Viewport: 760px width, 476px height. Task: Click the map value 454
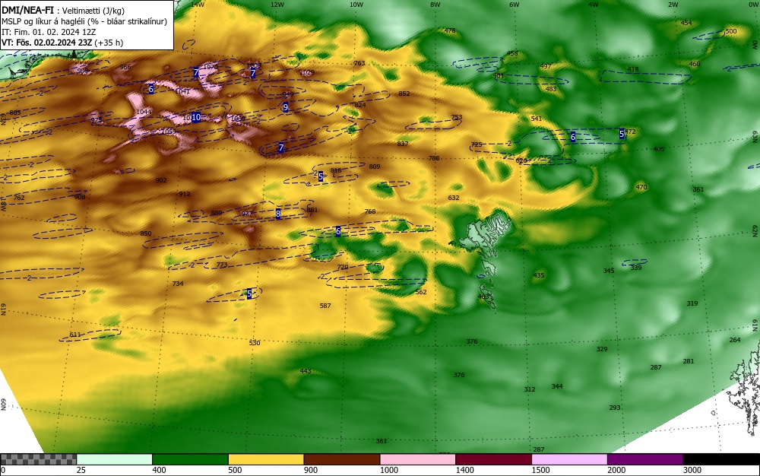point(686,23)
